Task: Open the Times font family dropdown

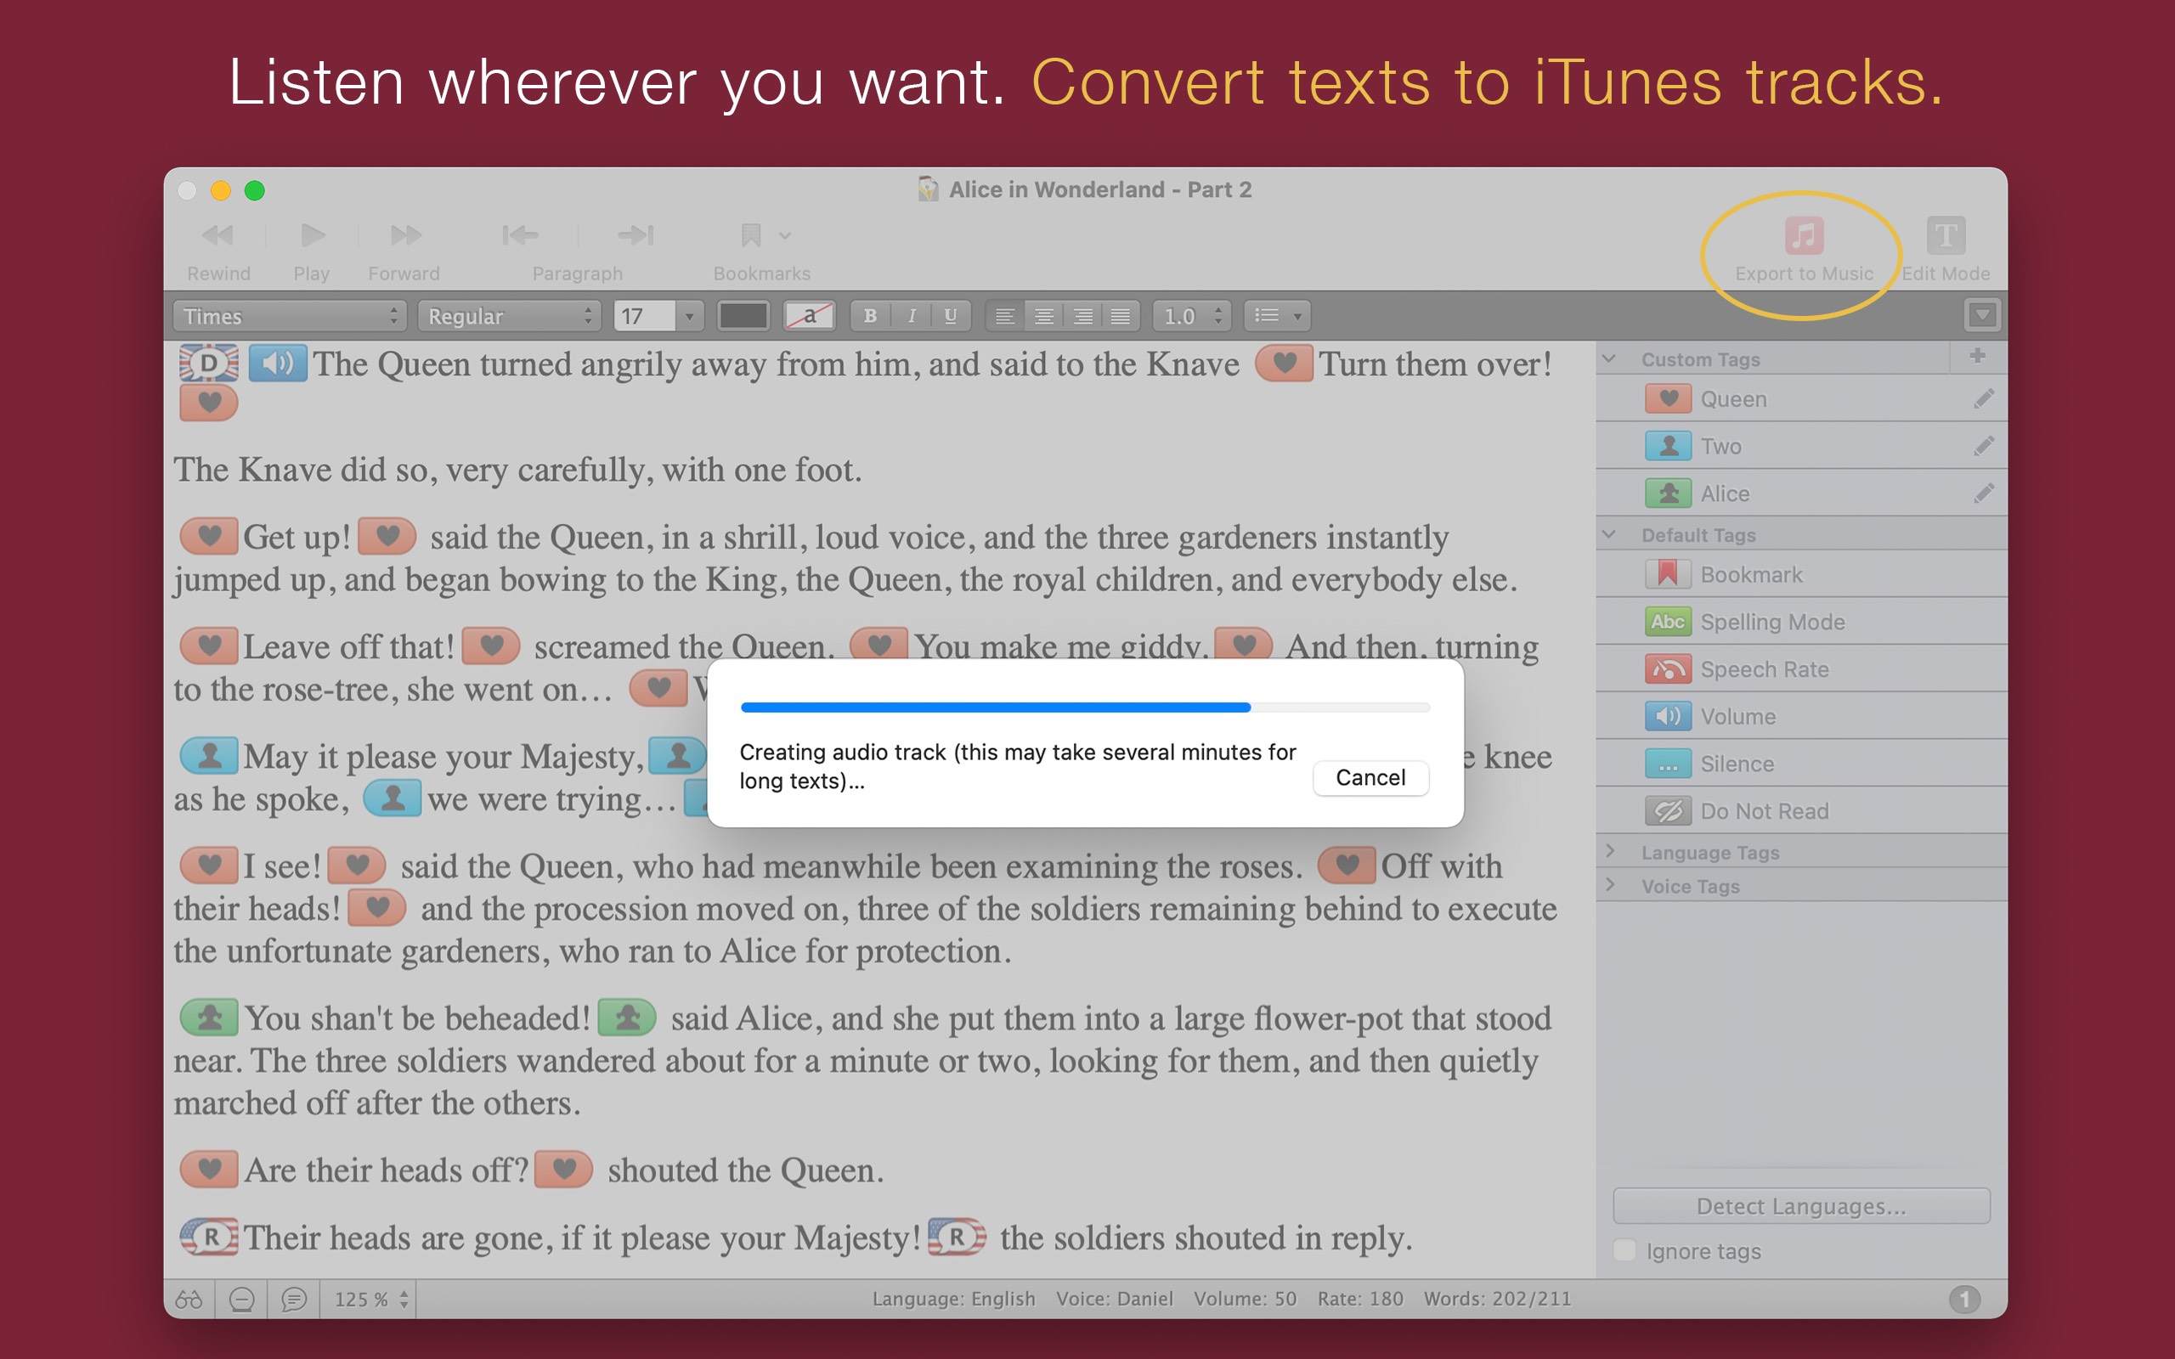Action: point(290,315)
